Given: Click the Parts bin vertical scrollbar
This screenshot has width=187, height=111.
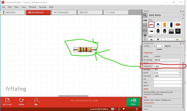Looking at the screenshot, I should click(183, 18).
